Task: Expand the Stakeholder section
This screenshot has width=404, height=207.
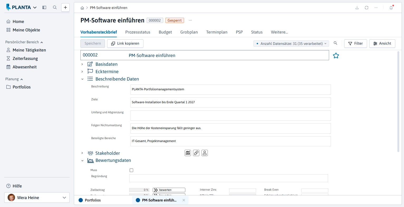Action: 82,153
